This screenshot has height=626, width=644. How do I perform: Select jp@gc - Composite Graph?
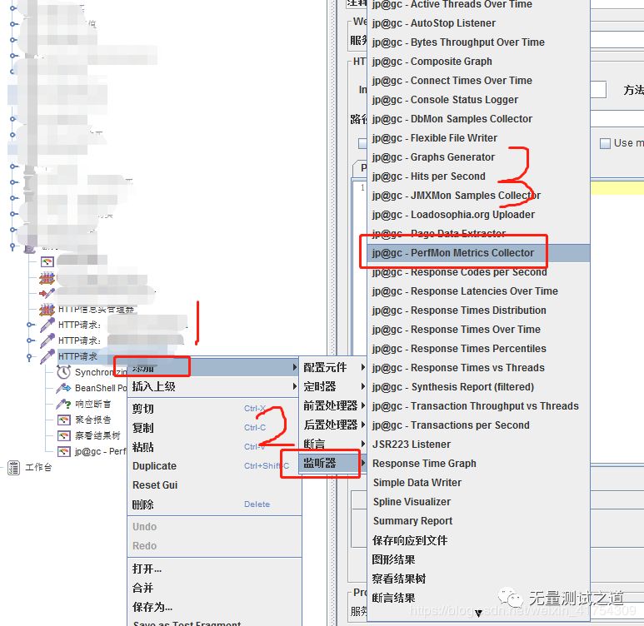point(478,61)
